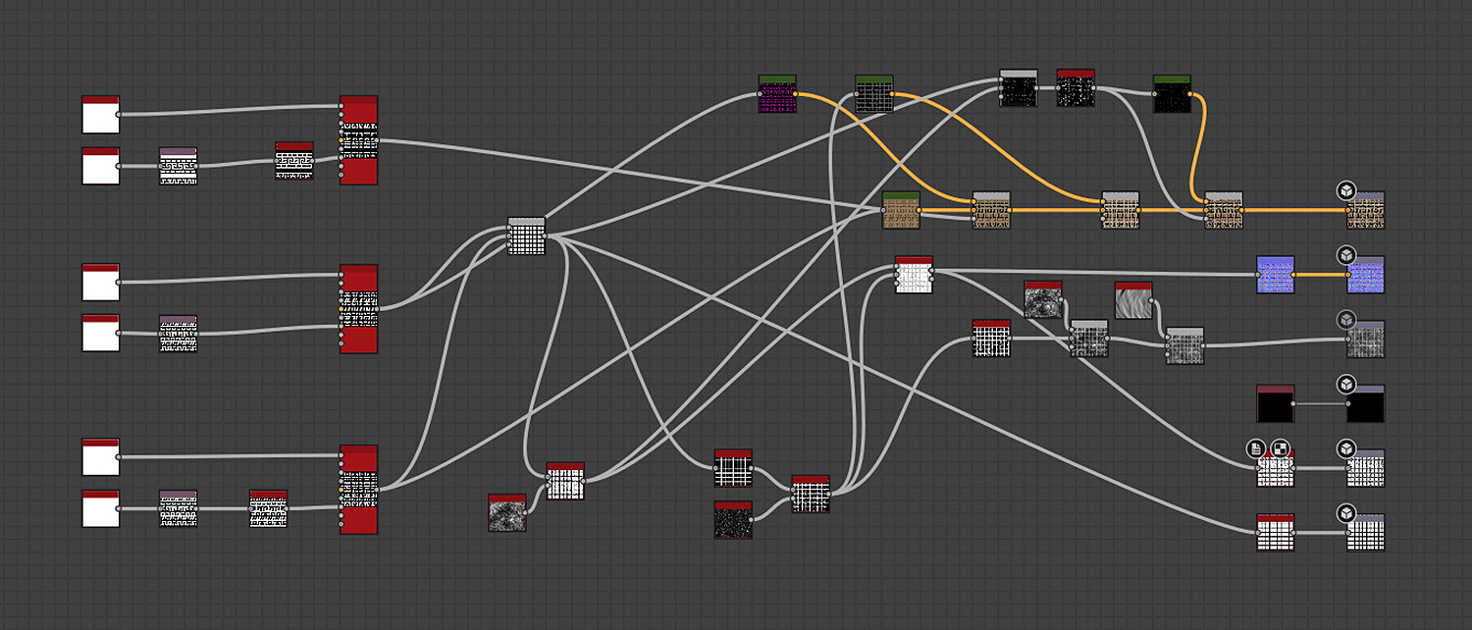Click dimmed cube badge on gray grunge output
This screenshot has height=630, width=1472.
click(1346, 320)
